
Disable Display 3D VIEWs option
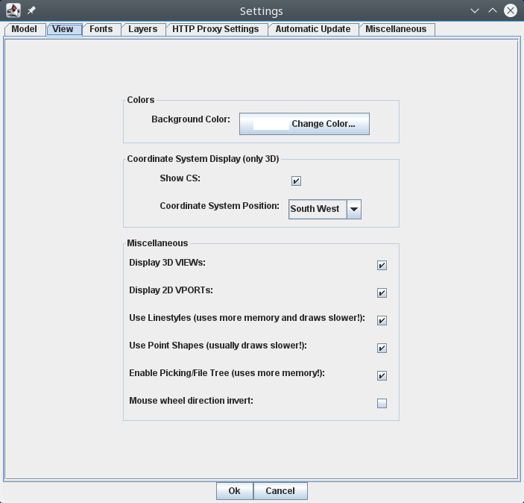pyautogui.click(x=382, y=266)
